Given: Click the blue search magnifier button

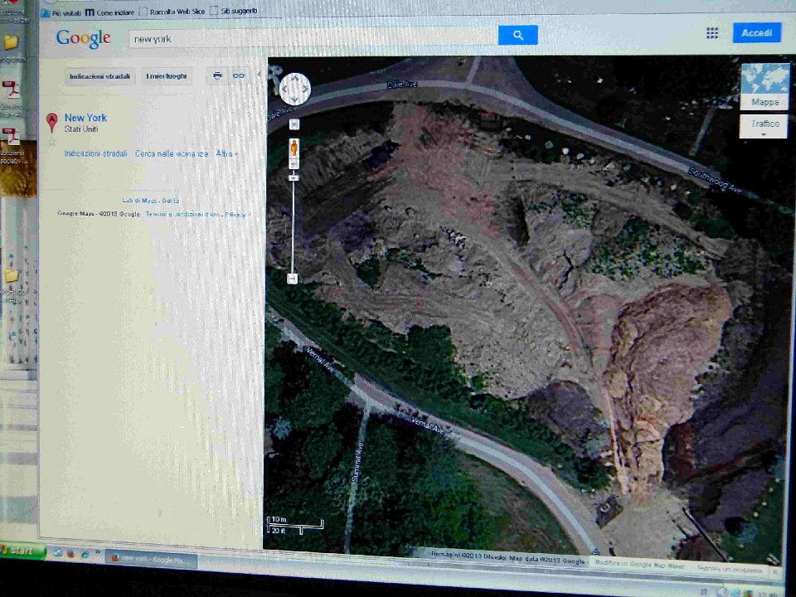Looking at the screenshot, I should coord(517,35).
